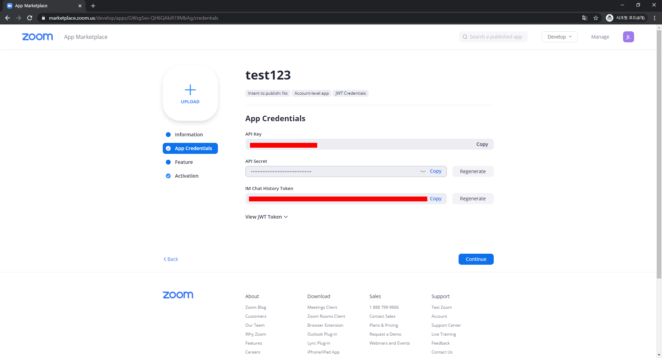Reveal API Secret with eye icon
The image size is (662, 358).
423,171
